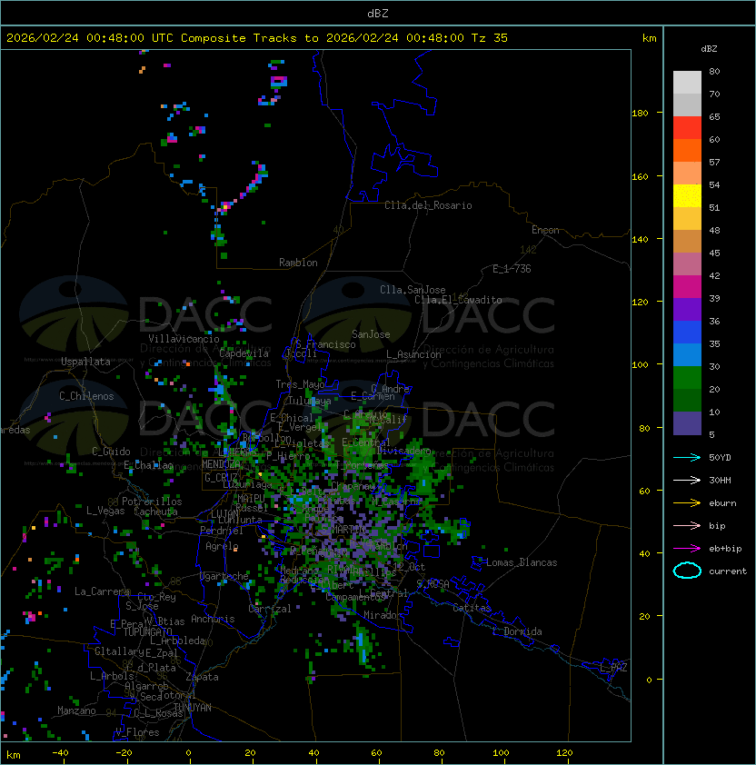Click the 'Manzano' map label
Viewport: 756px width, 765px height.
pyautogui.click(x=76, y=710)
